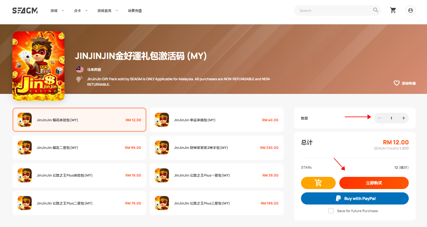Screen dimensions: 427x227
Task: Open the SEAGM home logo
Action: click(25, 11)
